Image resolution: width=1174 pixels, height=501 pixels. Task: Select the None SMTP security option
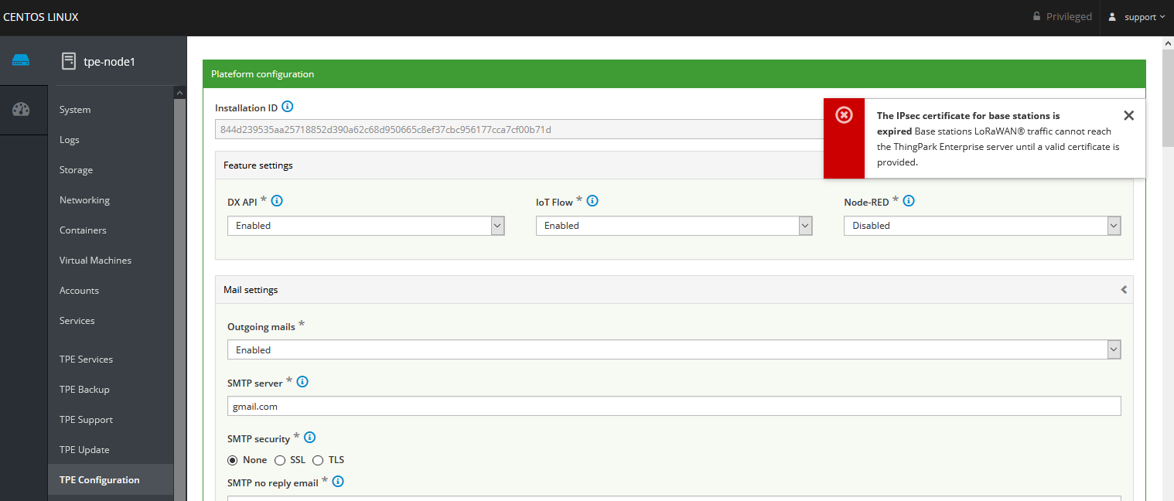pos(233,460)
